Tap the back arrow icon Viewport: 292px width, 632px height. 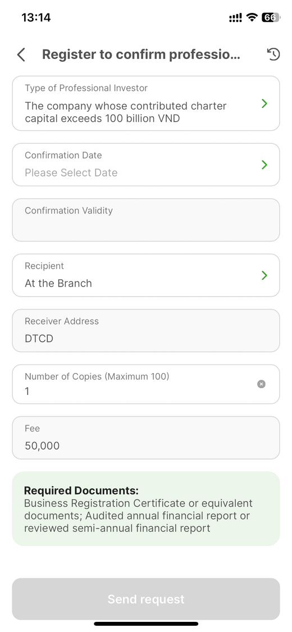click(x=21, y=54)
